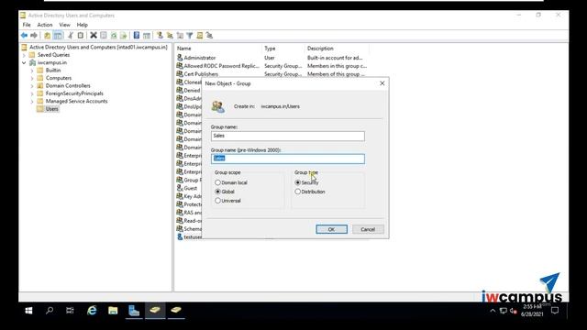Click OK in New Object dialog
The width and height of the screenshot is (587, 330).
pyautogui.click(x=331, y=229)
